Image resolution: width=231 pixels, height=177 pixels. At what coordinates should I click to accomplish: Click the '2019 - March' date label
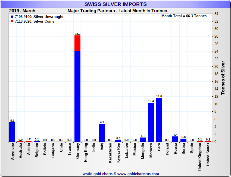click(x=22, y=11)
